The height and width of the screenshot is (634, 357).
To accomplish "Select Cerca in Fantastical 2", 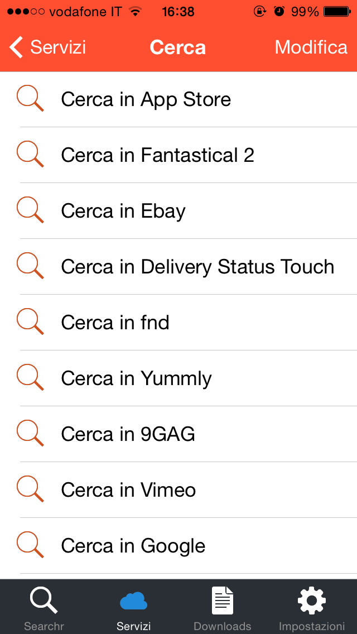I will (x=157, y=155).
